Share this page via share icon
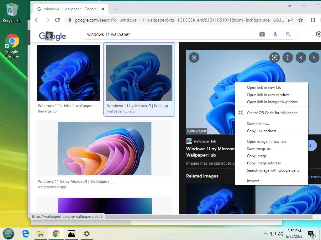The image size is (321, 240). (x=291, y=20)
